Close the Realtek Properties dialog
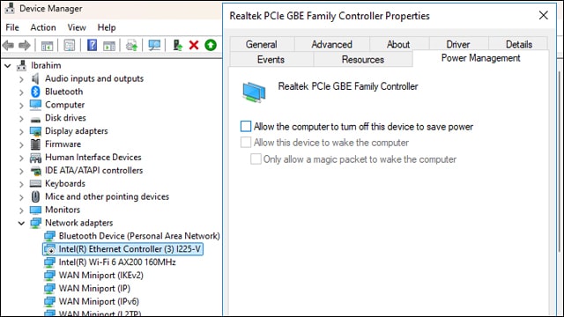The image size is (564, 317). click(543, 16)
